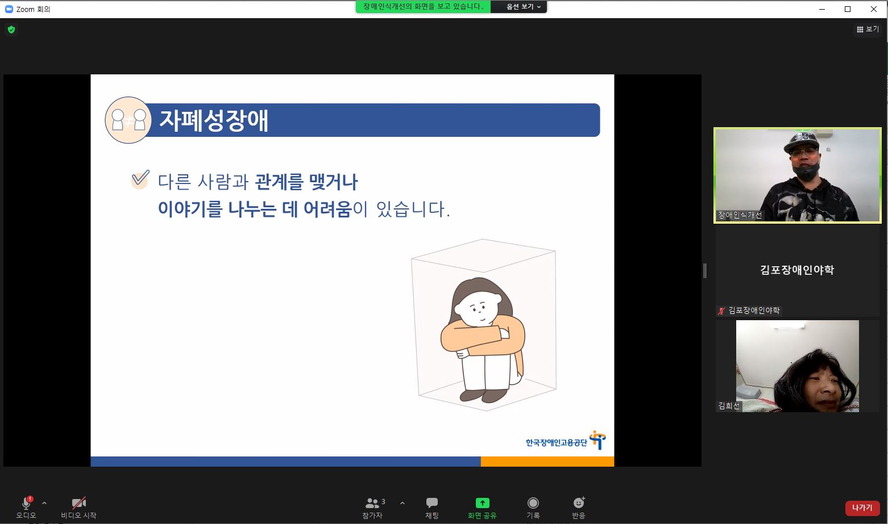
Task: Expand audio options arrow
Action: [x=44, y=503]
